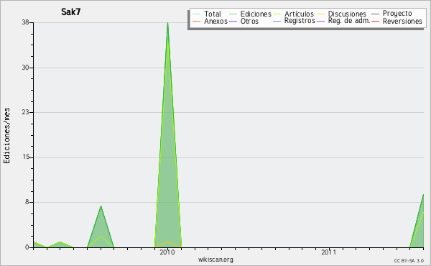The image size is (431, 266).
Task: Select the Ediciones legend label
Action: pyautogui.click(x=256, y=14)
